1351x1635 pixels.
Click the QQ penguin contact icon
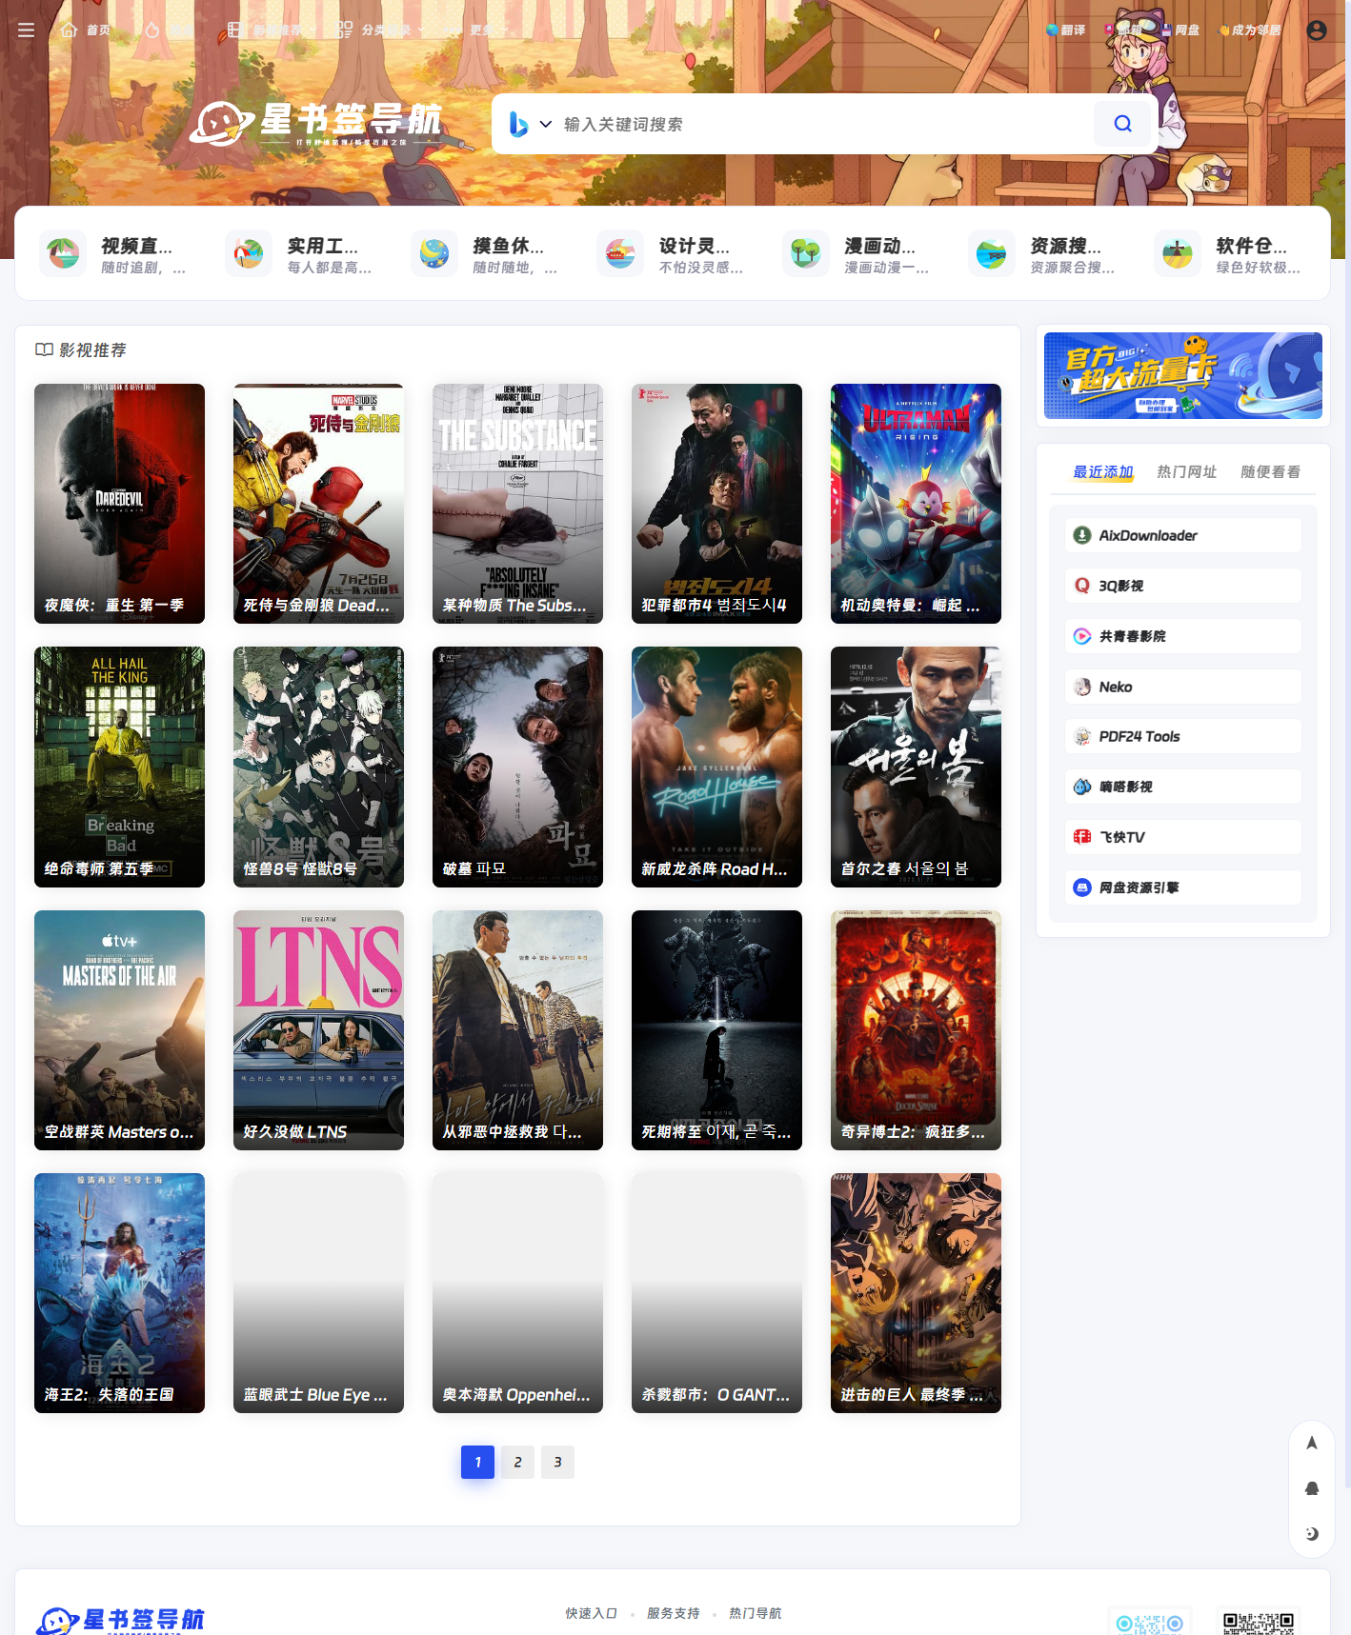(x=1311, y=1488)
